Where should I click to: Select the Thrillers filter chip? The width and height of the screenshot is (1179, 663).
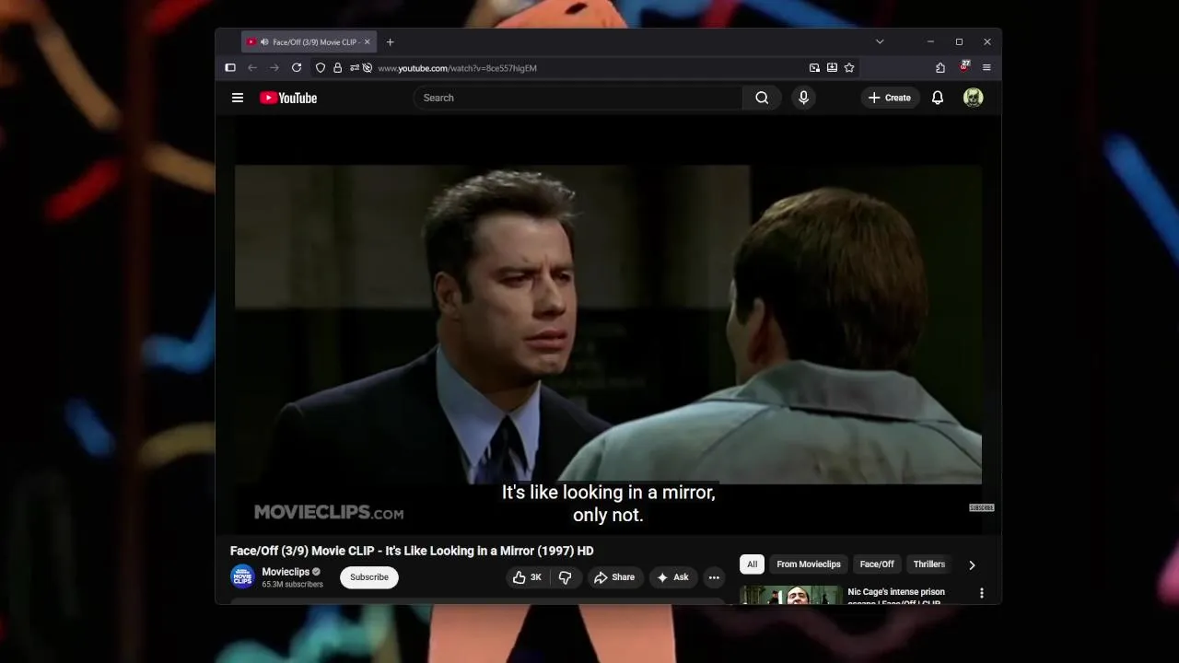pyautogui.click(x=928, y=564)
